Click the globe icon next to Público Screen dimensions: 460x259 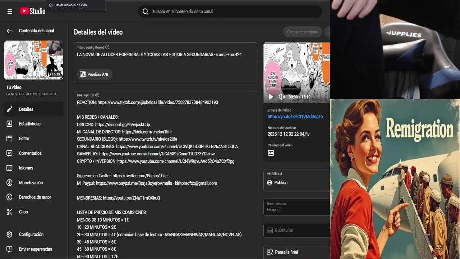[270, 183]
